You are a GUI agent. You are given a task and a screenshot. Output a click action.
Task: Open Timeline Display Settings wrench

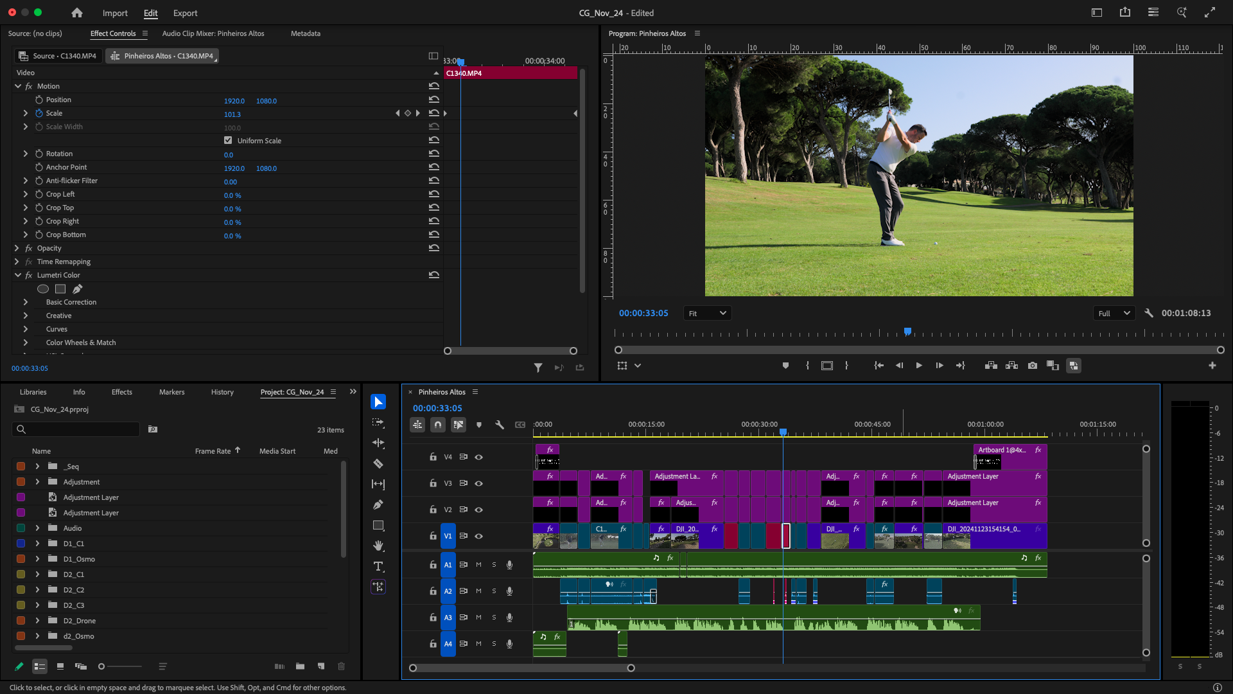pos(500,425)
